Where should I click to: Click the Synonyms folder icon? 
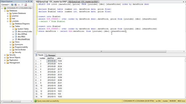click(x=13, y=44)
